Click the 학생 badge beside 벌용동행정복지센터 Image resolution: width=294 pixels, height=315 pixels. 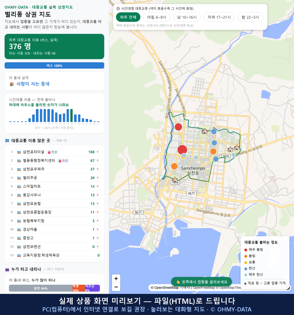(x=63, y=161)
